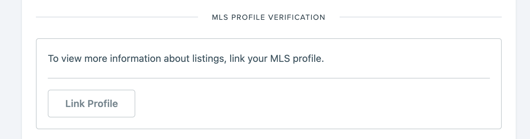The width and height of the screenshot is (530, 139).
Task: Click the divider above the Link Profile button
Action: coord(268,78)
